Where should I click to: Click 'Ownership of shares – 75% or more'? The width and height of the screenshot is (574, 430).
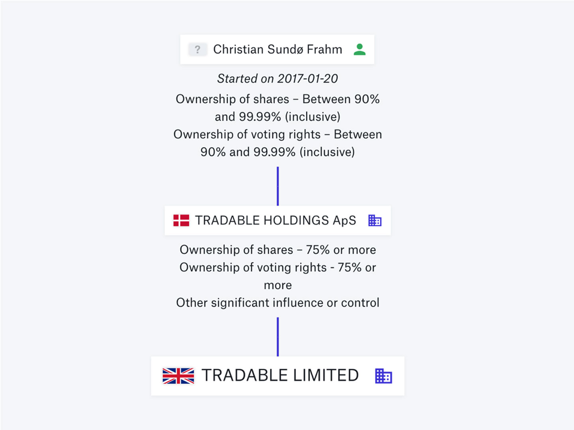(277, 250)
